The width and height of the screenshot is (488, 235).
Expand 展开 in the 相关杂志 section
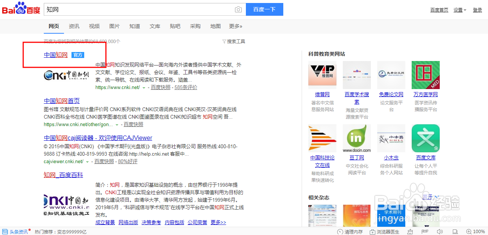pyautogui.click(x=430, y=197)
